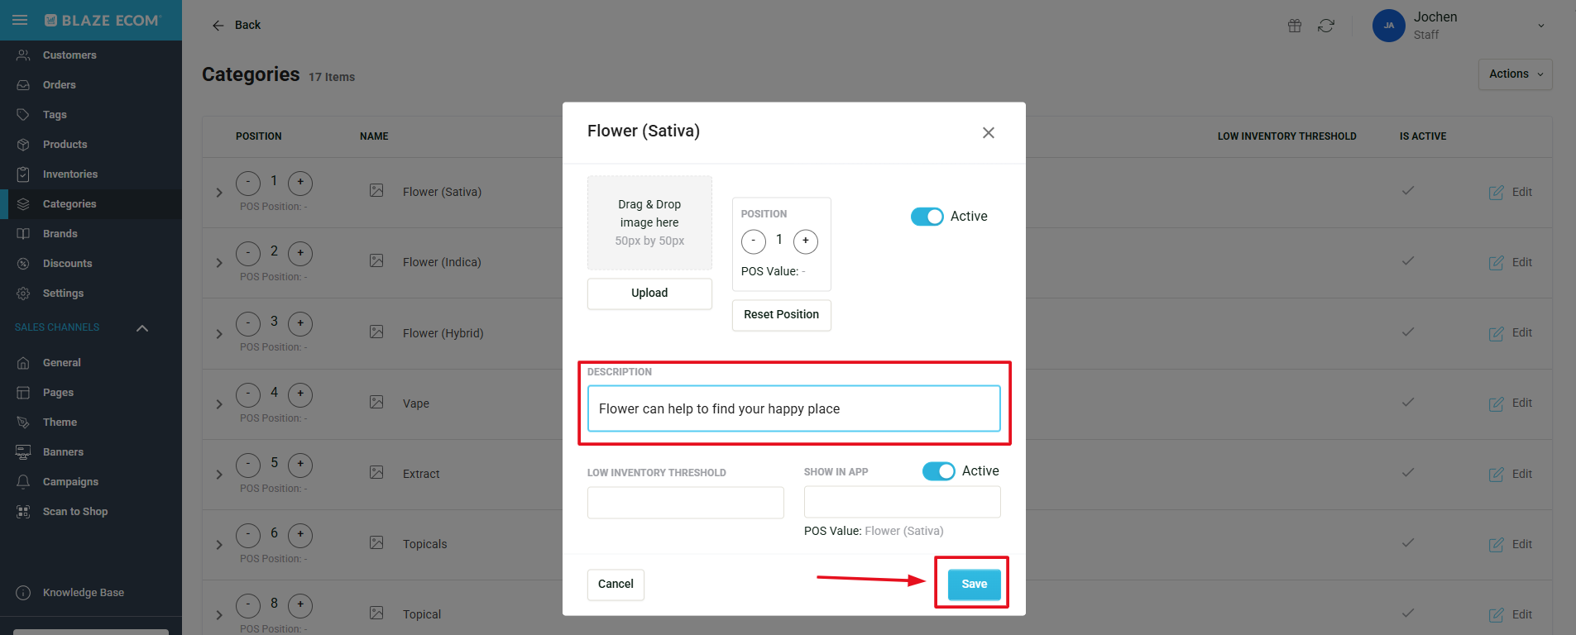
Task: Edit the Vape category
Action: click(1510, 403)
